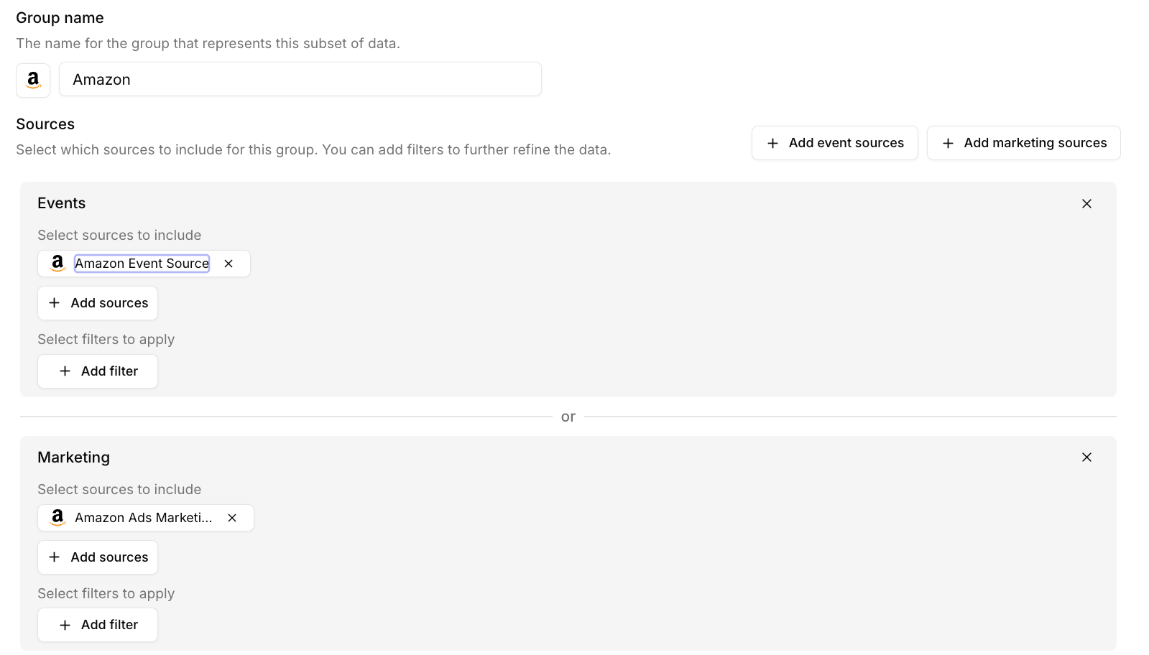Add filter in the Marketing section
The width and height of the screenshot is (1149, 655).
click(98, 625)
